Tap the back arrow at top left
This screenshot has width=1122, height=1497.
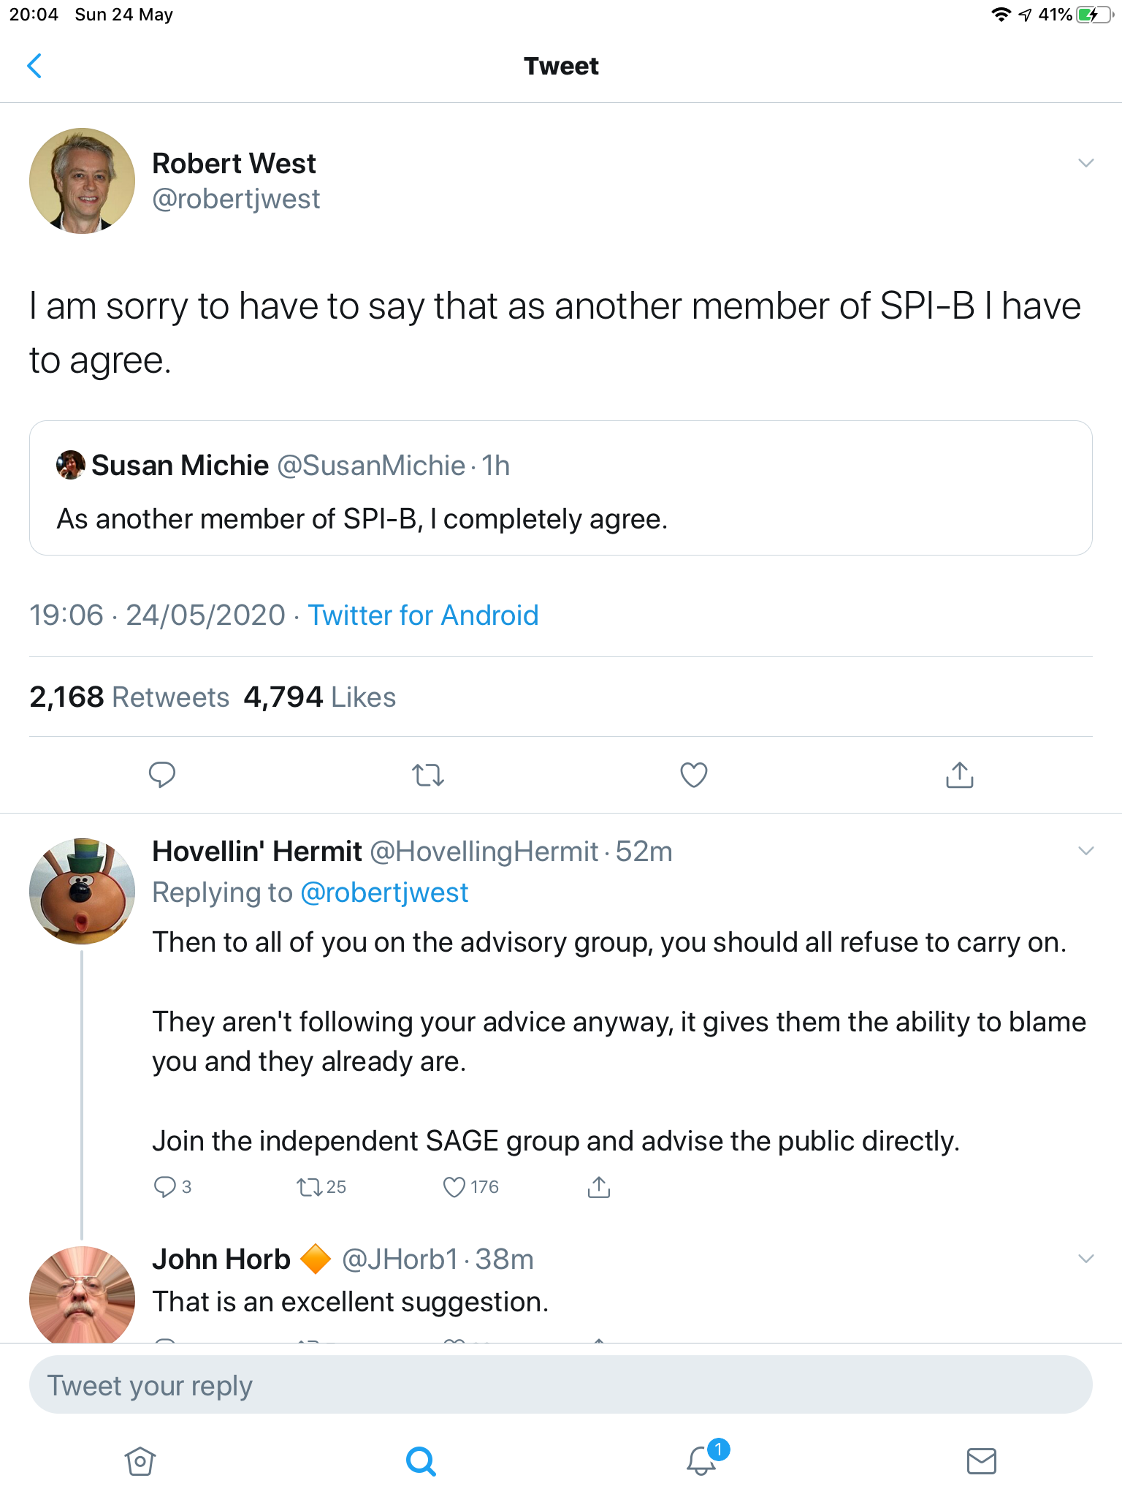(x=34, y=66)
